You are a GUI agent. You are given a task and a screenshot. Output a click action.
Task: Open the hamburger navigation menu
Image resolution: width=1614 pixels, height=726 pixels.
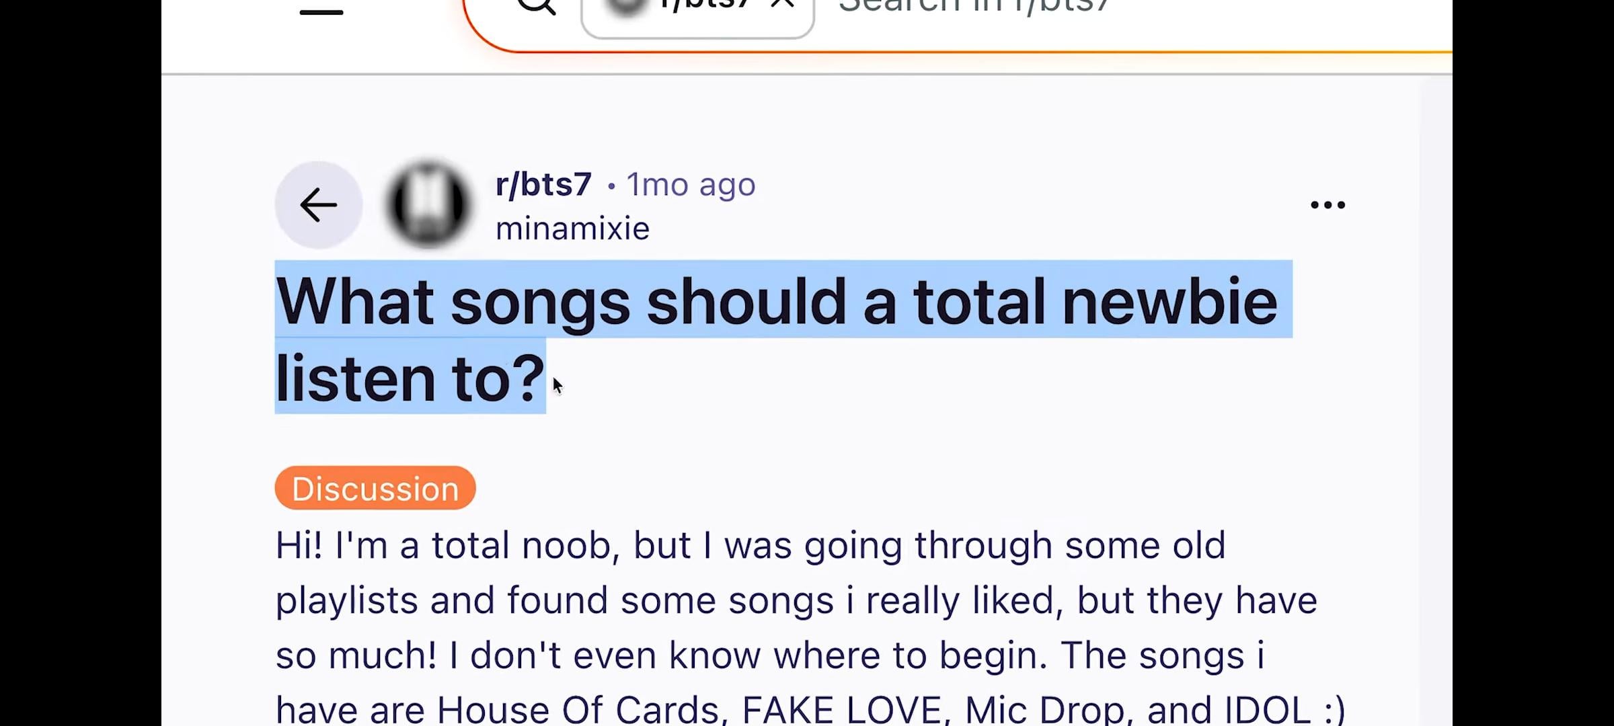(321, 11)
